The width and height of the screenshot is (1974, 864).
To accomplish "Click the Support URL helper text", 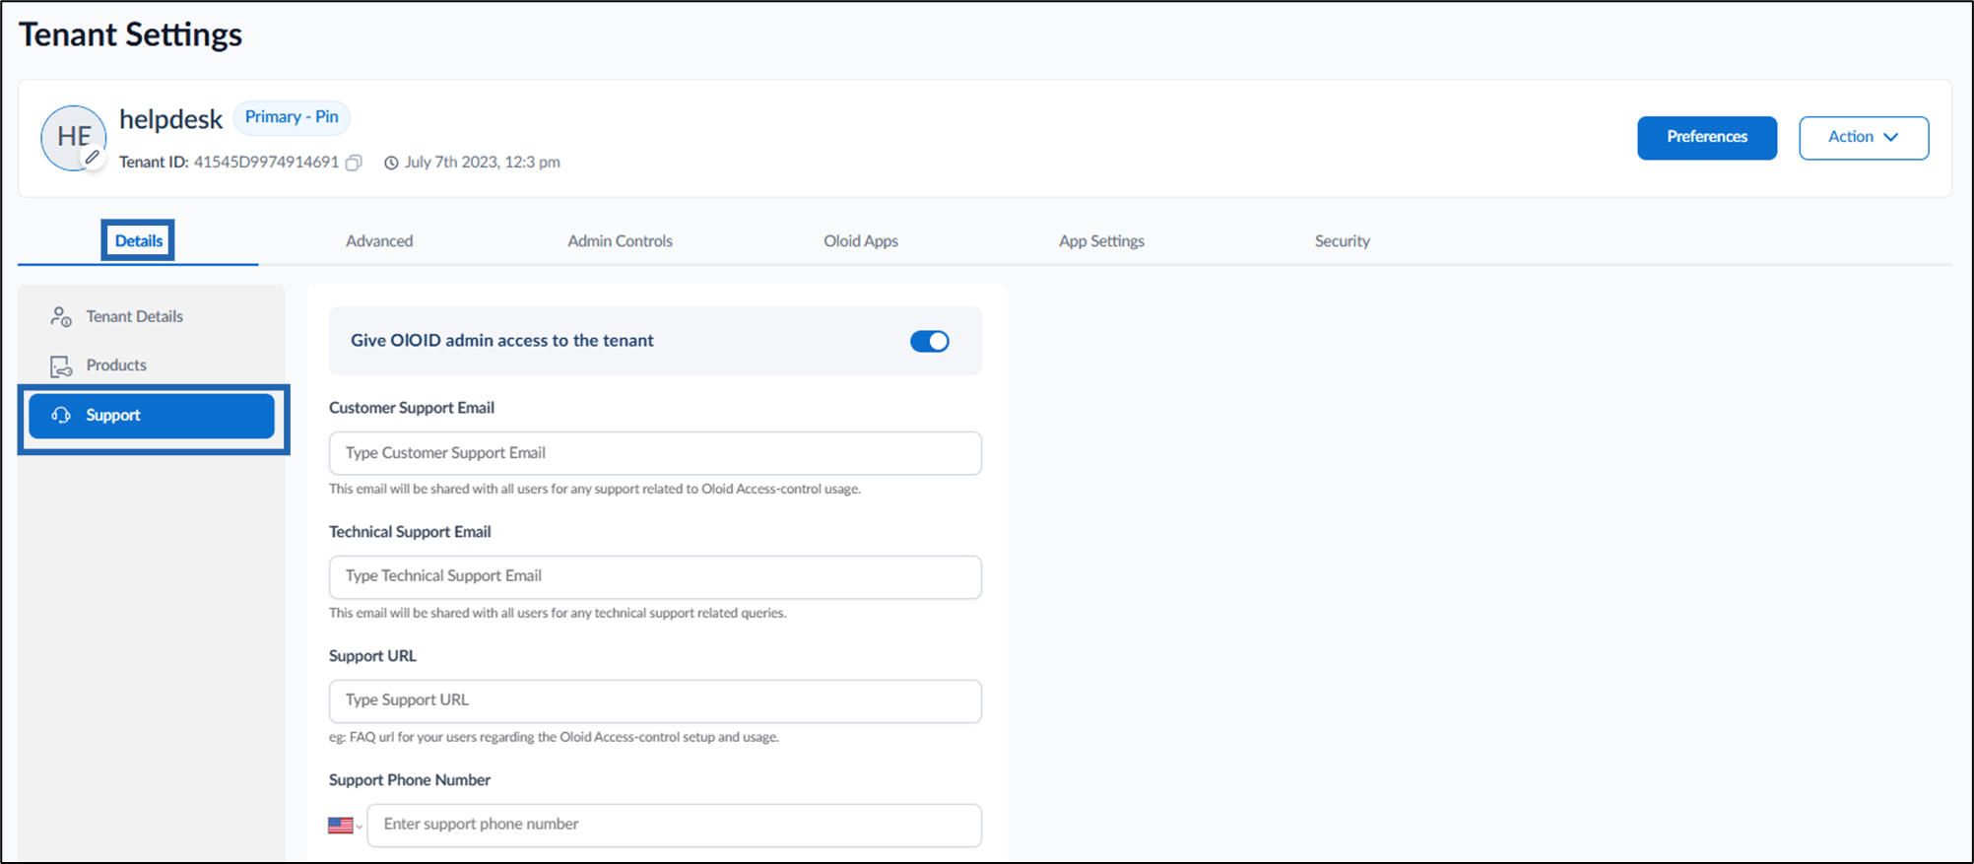I will tap(554, 738).
